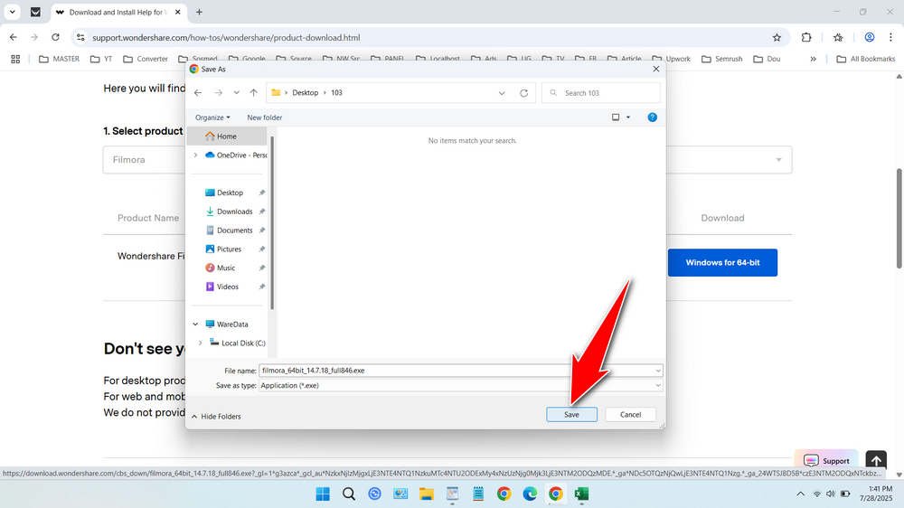Open Converter bookmarks folder

146,59
